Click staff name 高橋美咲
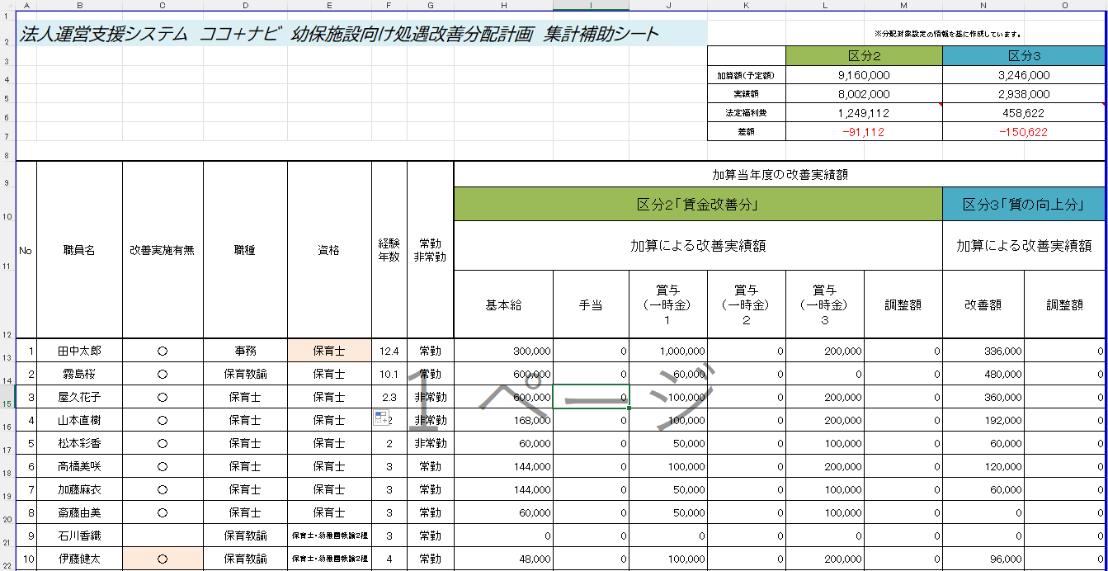The height and width of the screenshot is (571, 1108). point(79,466)
